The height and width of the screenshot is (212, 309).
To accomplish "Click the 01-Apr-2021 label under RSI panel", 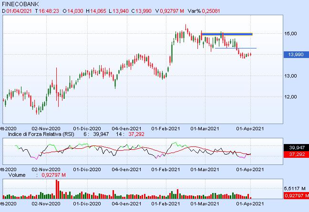I will (x=250, y=170).
